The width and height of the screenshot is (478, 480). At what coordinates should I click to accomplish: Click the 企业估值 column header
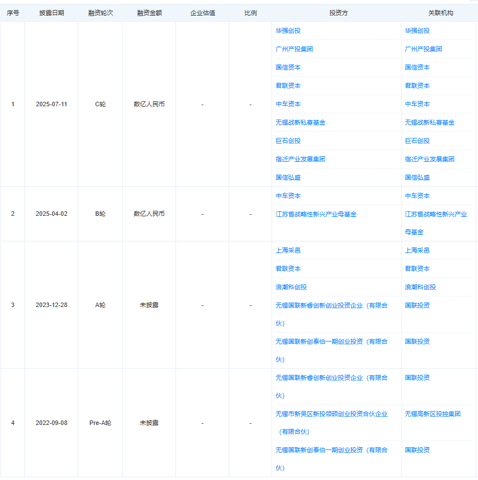click(x=202, y=13)
